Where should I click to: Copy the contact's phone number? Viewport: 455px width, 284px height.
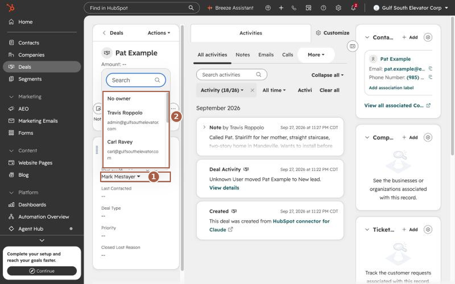pos(430,77)
